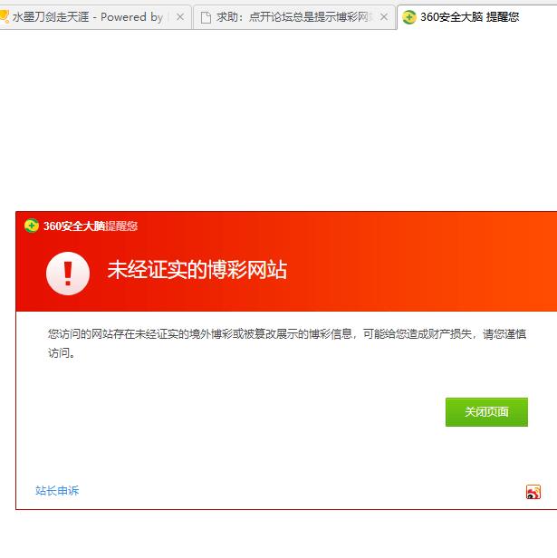Click the exclamation warning icon

(68, 274)
